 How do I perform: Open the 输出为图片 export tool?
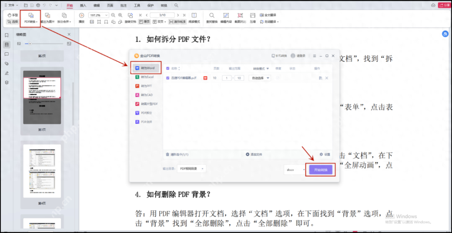coord(48,18)
